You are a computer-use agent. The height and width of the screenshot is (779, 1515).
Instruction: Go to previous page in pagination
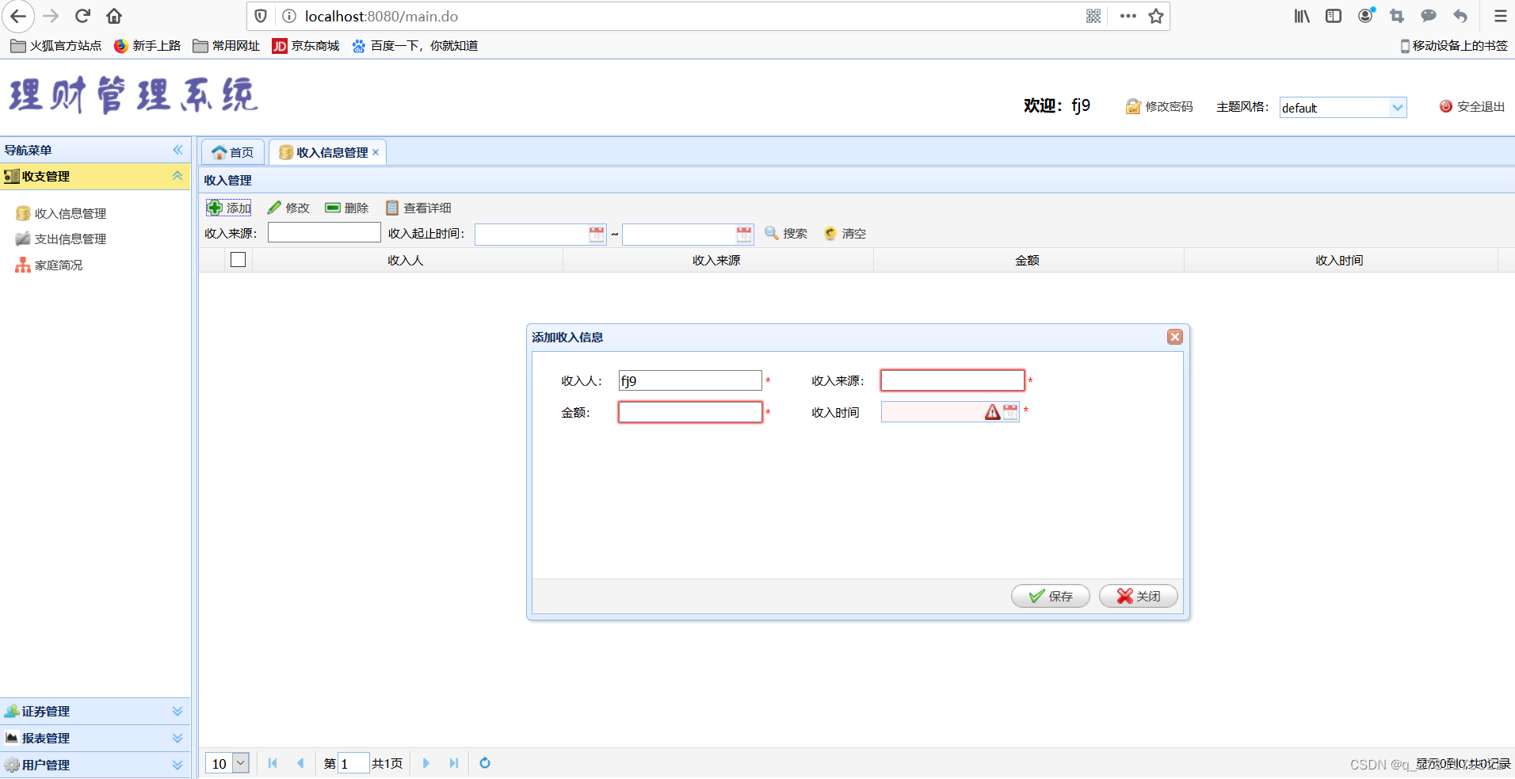[300, 763]
